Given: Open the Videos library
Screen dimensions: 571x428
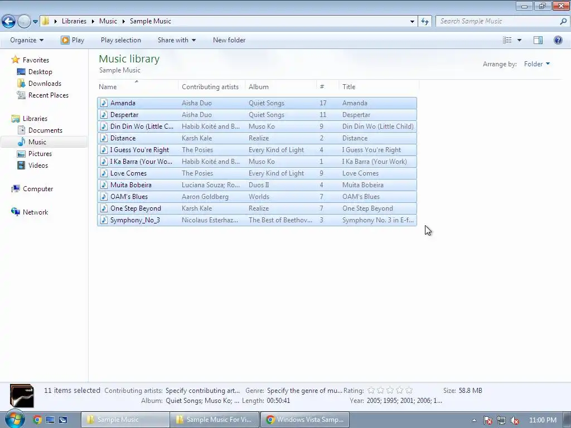Looking at the screenshot, I should (x=38, y=165).
